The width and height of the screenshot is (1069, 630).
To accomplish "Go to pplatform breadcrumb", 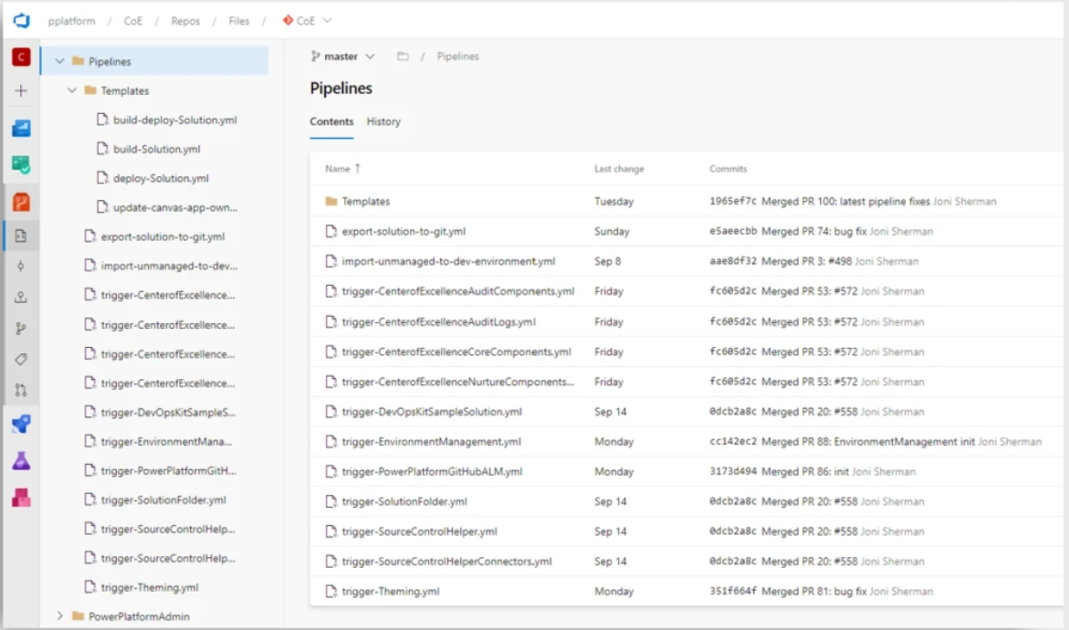I will coord(71,20).
